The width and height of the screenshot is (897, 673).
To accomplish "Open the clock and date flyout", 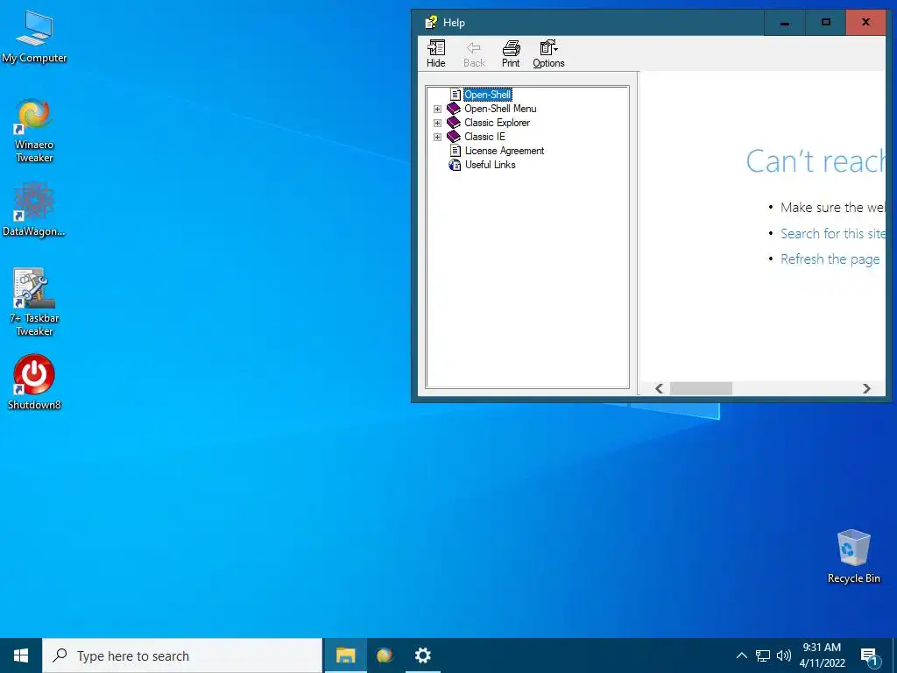I will (x=822, y=655).
